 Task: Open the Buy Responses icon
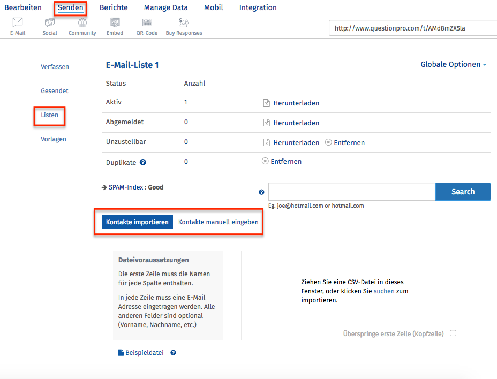(x=184, y=22)
